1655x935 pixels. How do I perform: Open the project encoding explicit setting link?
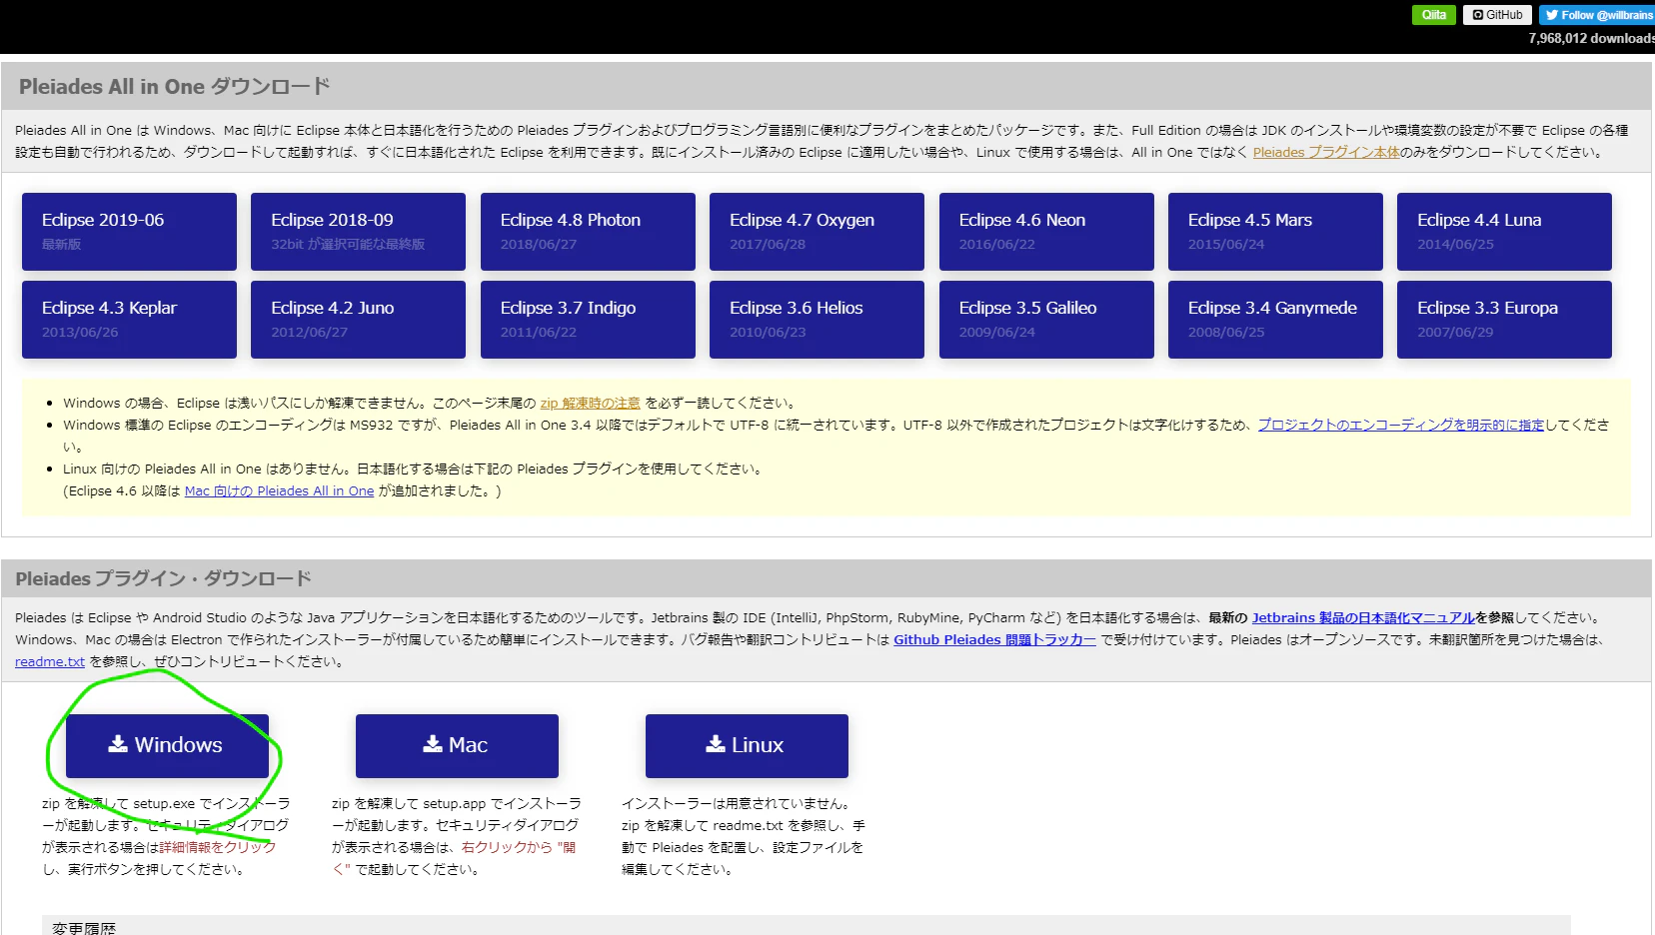[x=1401, y=426]
